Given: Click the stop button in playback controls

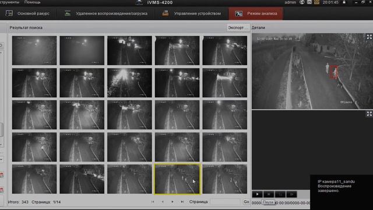Looking at the screenshot, I should 269,194.
